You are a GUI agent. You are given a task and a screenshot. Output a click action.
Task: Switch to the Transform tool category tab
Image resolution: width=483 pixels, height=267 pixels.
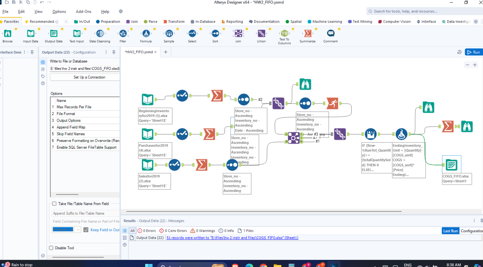(174, 22)
